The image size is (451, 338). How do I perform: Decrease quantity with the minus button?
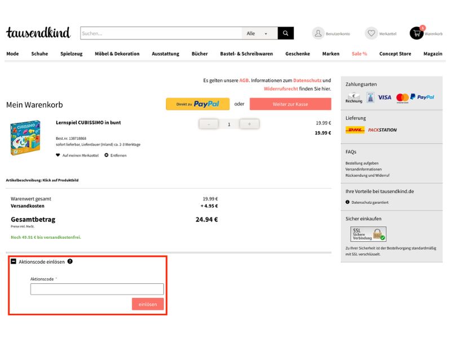pyautogui.click(x=209, y=124)
